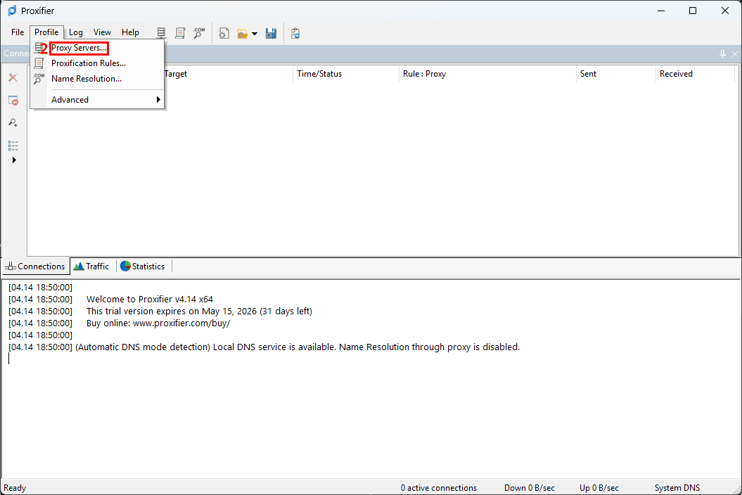Sort by the Time/Status column header
This screenshot has width=742, height=495.
click(346, 74)
